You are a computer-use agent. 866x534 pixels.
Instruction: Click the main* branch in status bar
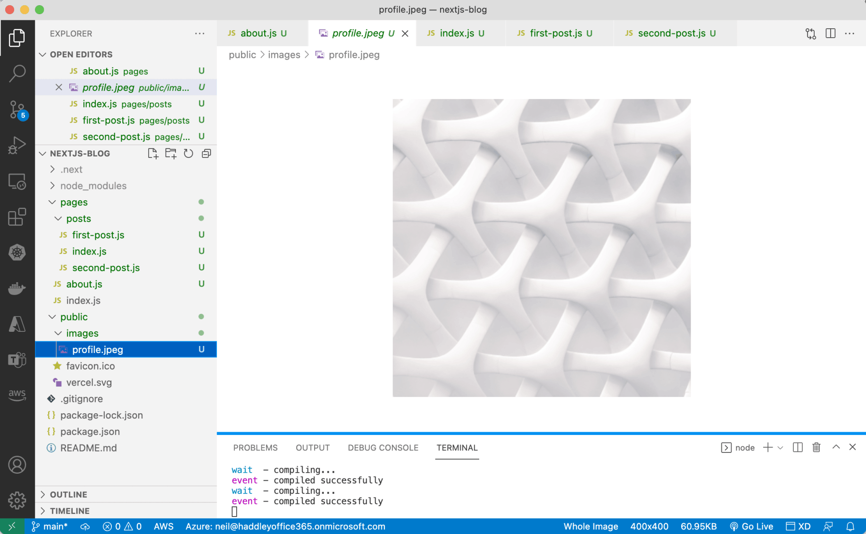[50, 526]
